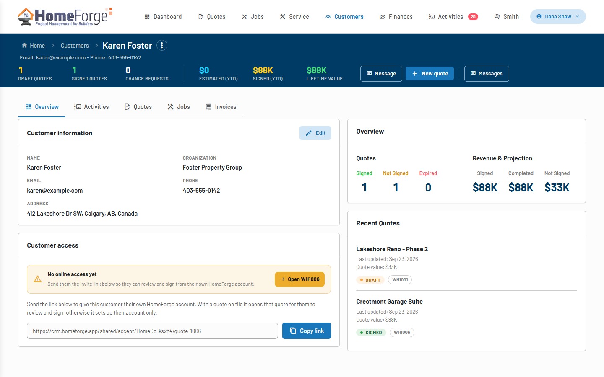
Task: Open Jobs in the top navigation
Action: tap(253, 17)
